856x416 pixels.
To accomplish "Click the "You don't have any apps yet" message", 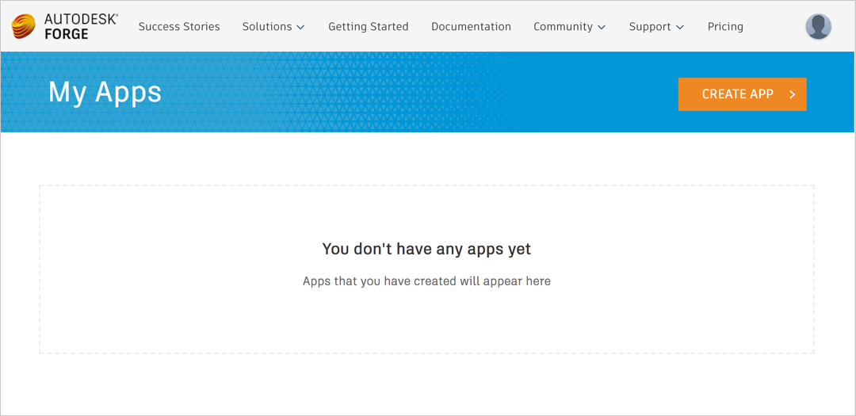I will pyautogui.click(x=426, y=249).
